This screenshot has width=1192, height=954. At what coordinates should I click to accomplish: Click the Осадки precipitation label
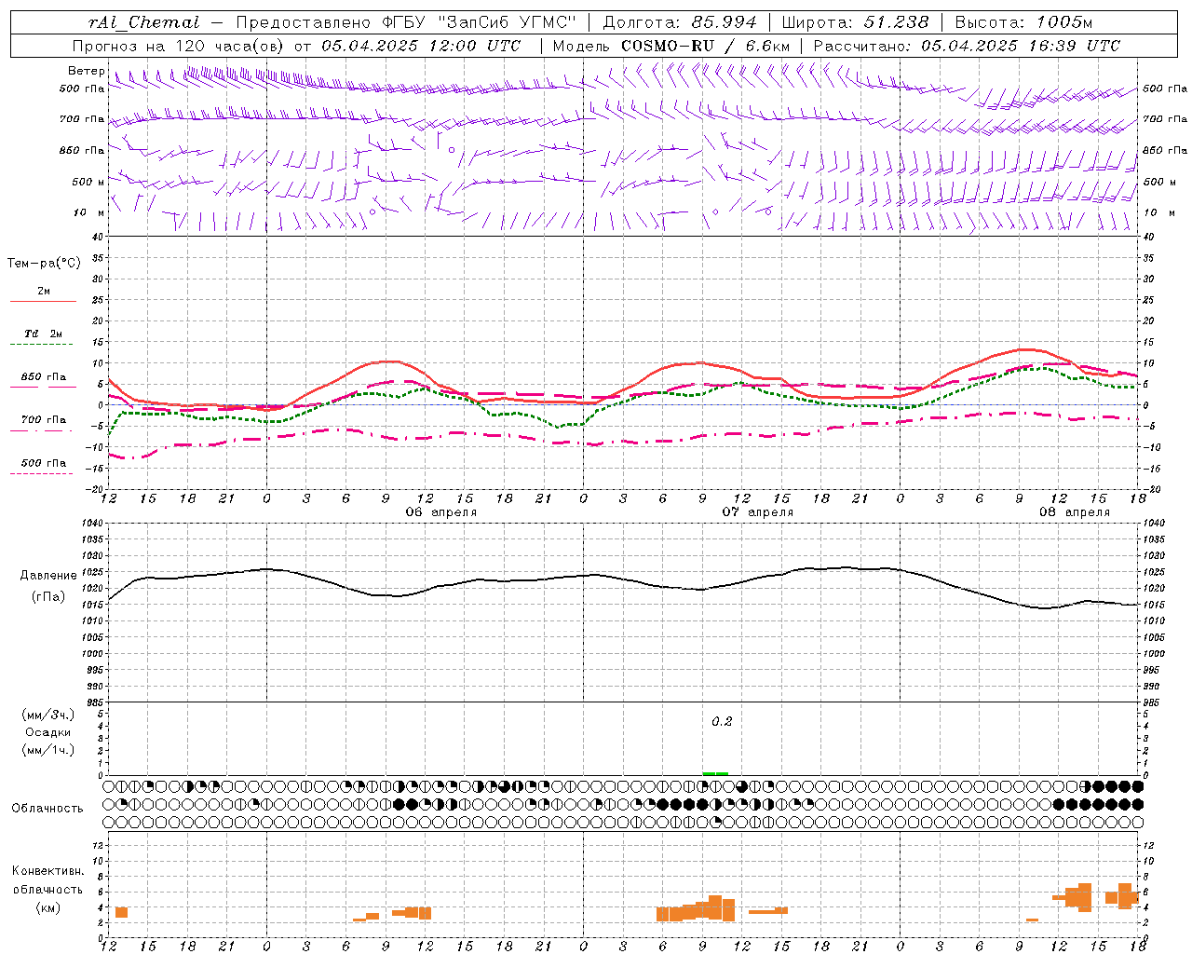[x=48, y=732]
